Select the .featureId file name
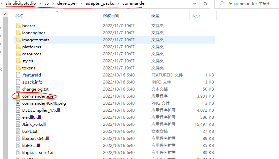The width and height of the screenshot is (279, 159). 32,75
